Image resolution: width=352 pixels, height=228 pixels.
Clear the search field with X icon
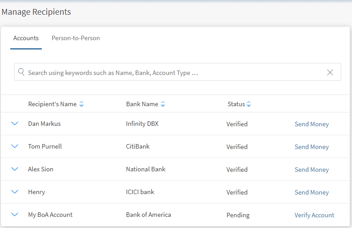tap(330, 72)
